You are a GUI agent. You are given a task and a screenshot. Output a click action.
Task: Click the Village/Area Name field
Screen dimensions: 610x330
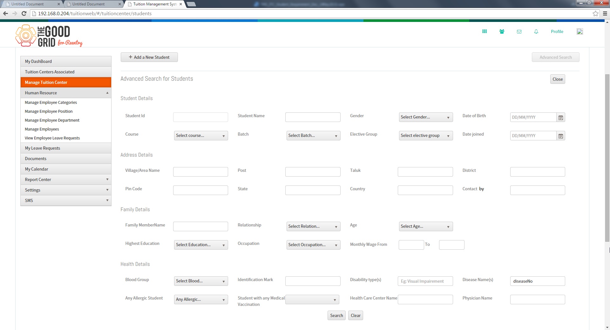coord(200,172)
